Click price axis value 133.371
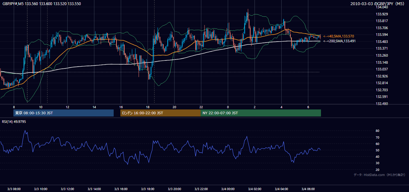409x192 pixels. (382, 48)
